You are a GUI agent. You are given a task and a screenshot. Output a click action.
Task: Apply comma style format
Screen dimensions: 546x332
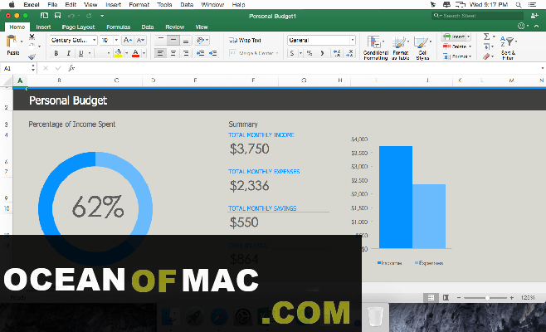tap(322, 53)
